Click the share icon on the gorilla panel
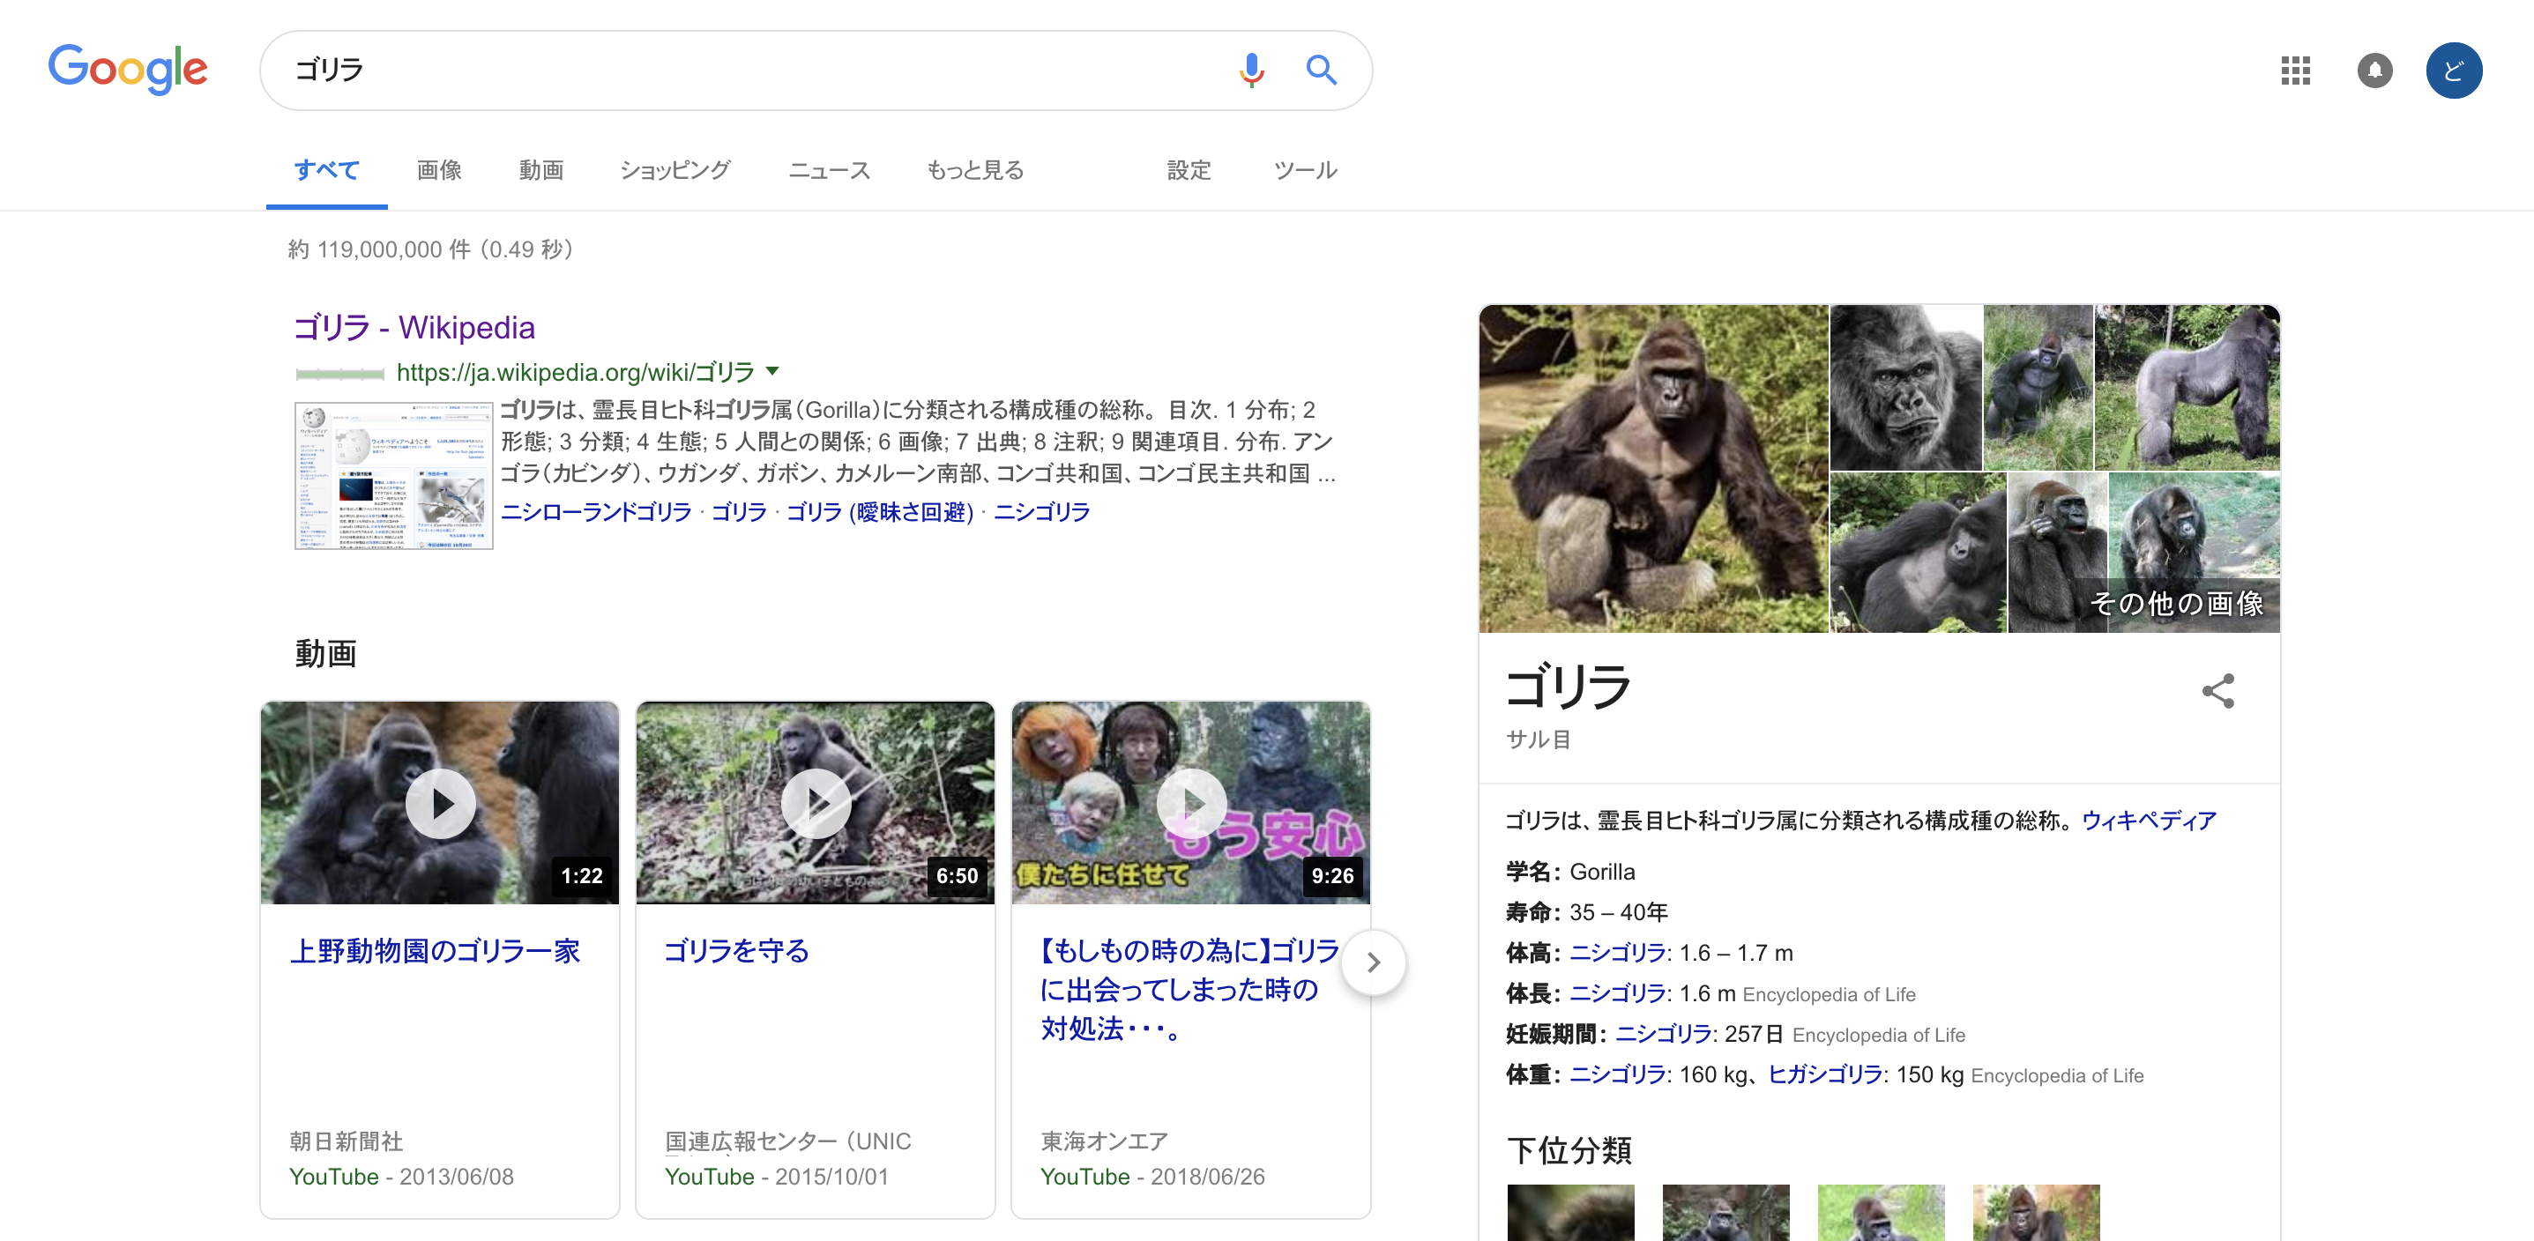 coord(2221,692)
